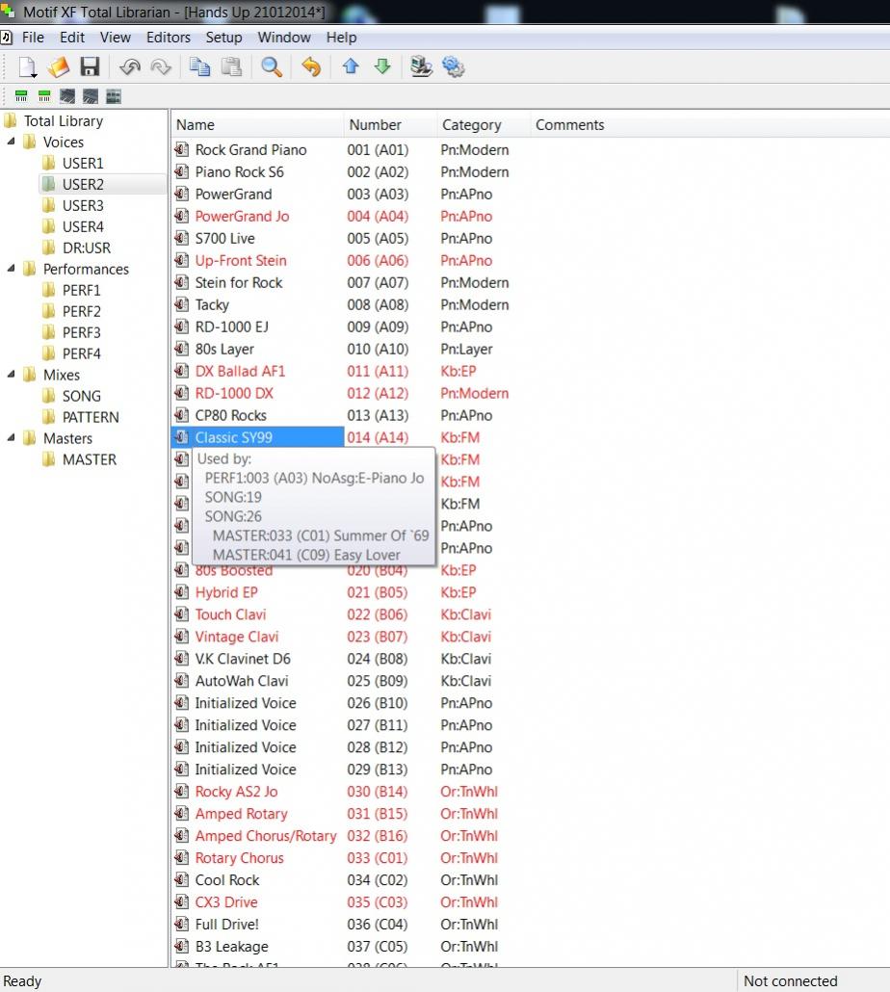Select the Amped Chorus/Rotary voice

click(x=265, y=836)
